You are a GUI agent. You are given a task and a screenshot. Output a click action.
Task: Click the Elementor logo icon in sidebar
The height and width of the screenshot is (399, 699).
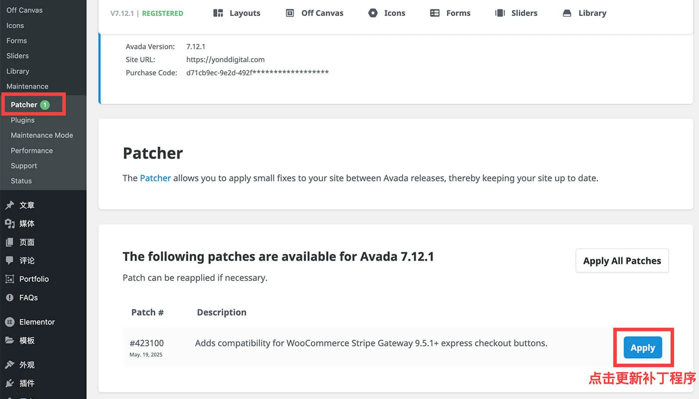(9, 322)
